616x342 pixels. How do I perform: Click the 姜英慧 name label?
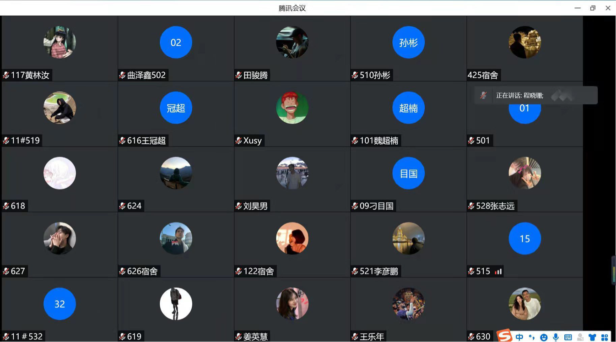coord(255,337)
